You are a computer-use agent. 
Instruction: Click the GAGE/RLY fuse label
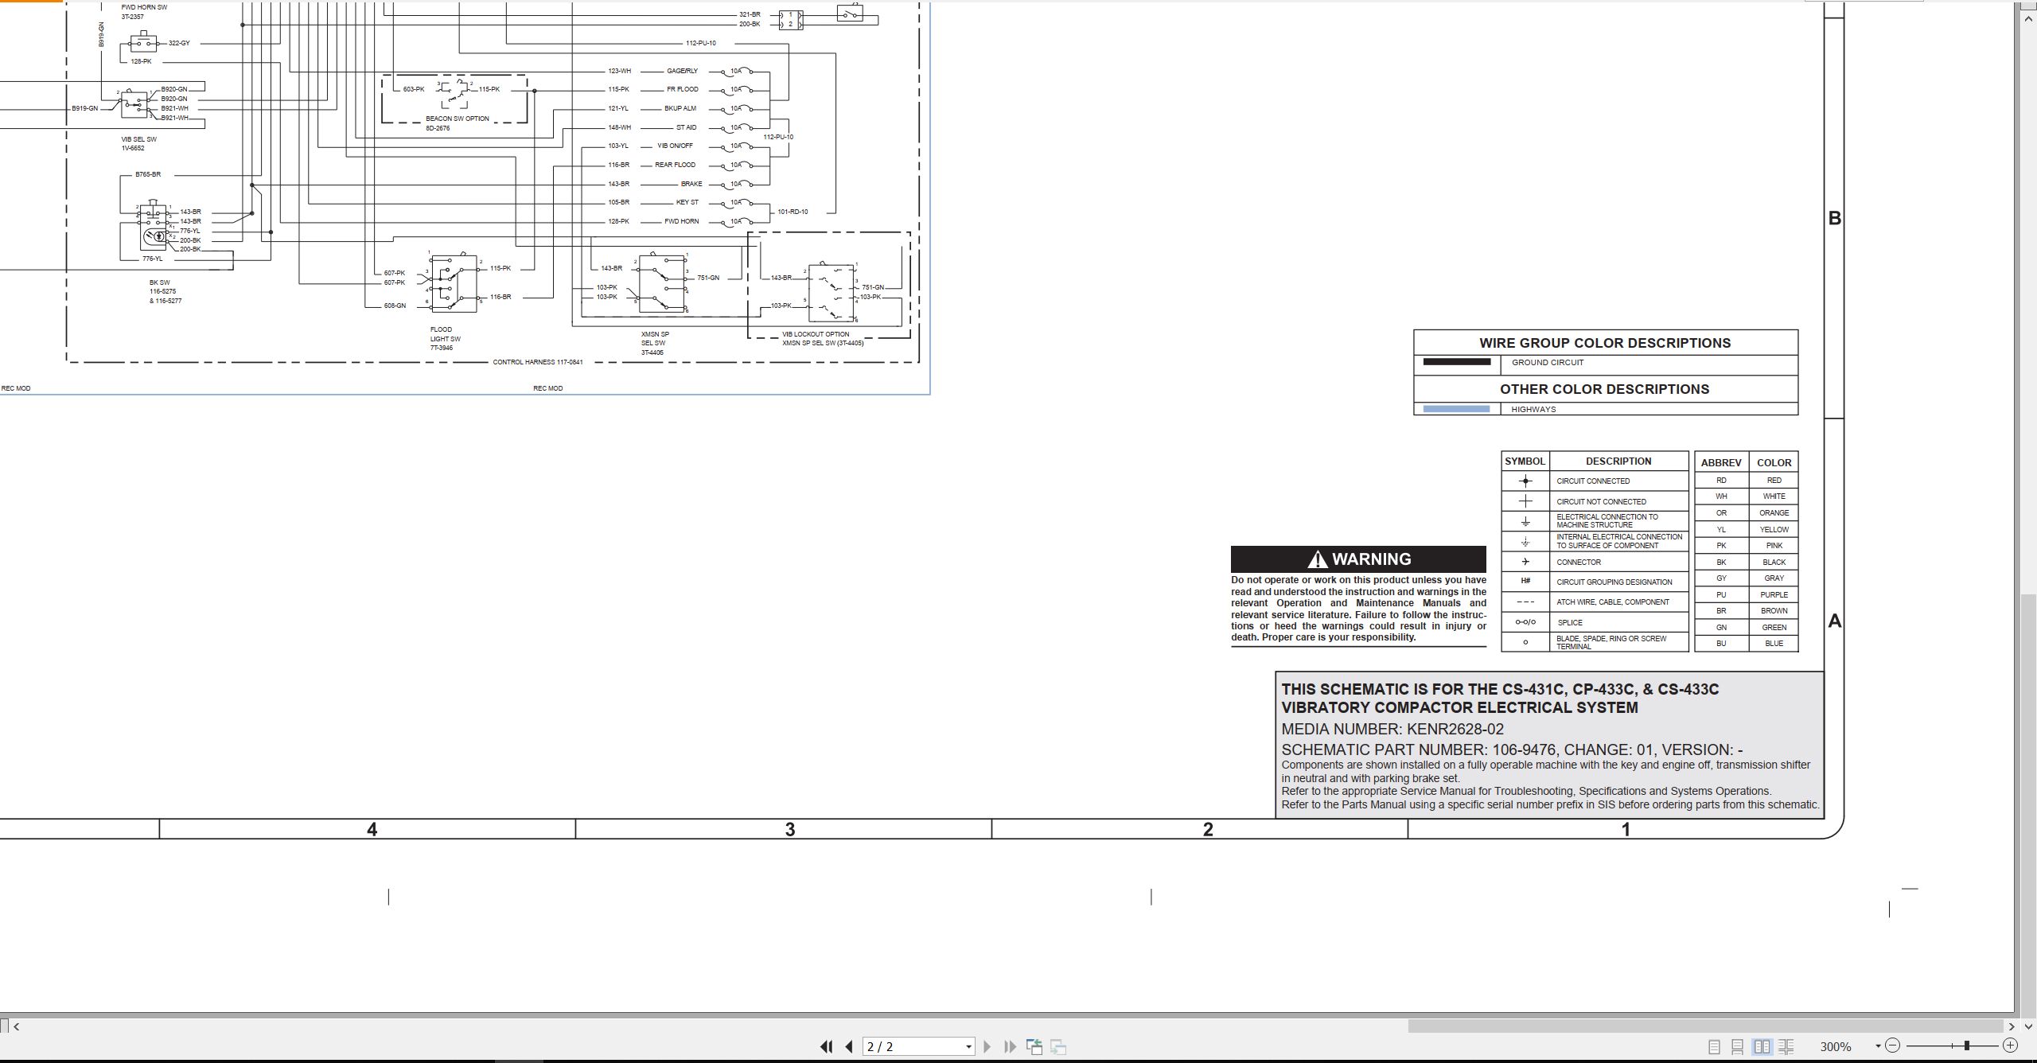click(x=682, y=71)
